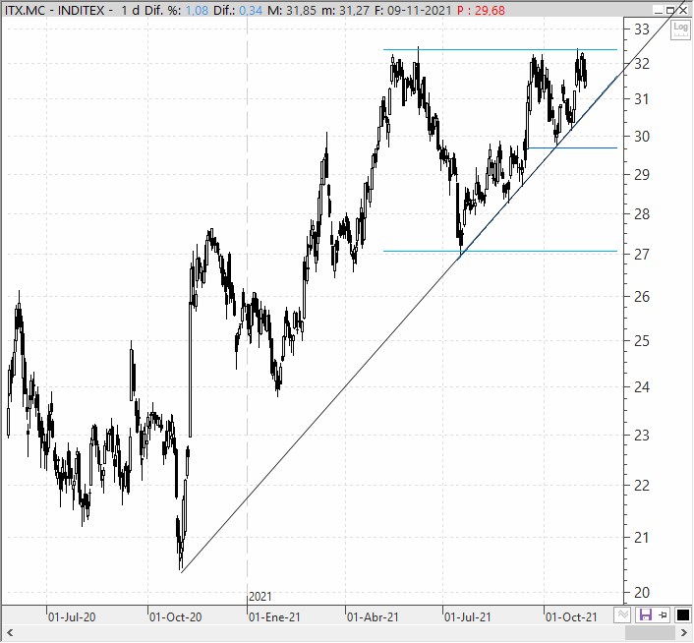Click price axis label 28
The image size is (694, 643).
click(x=642, y=213)
